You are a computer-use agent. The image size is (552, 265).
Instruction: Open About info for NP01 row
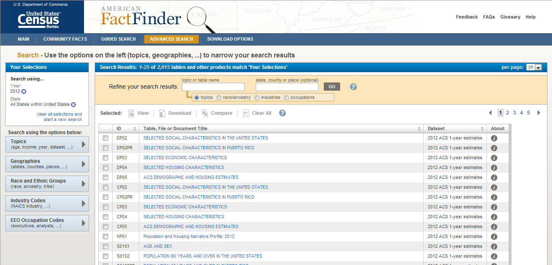pyautogui.click(x=494, y=237)
